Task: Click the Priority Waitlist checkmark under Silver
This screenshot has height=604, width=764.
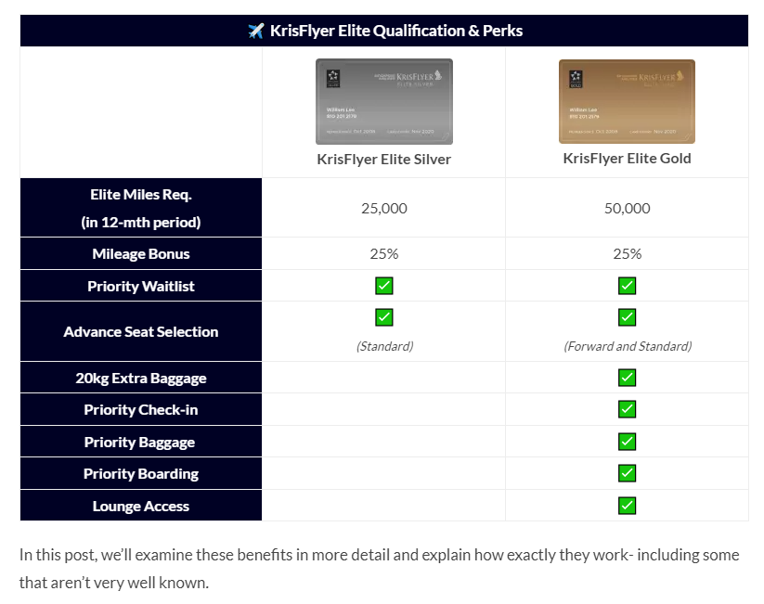Action: (384, 286)
